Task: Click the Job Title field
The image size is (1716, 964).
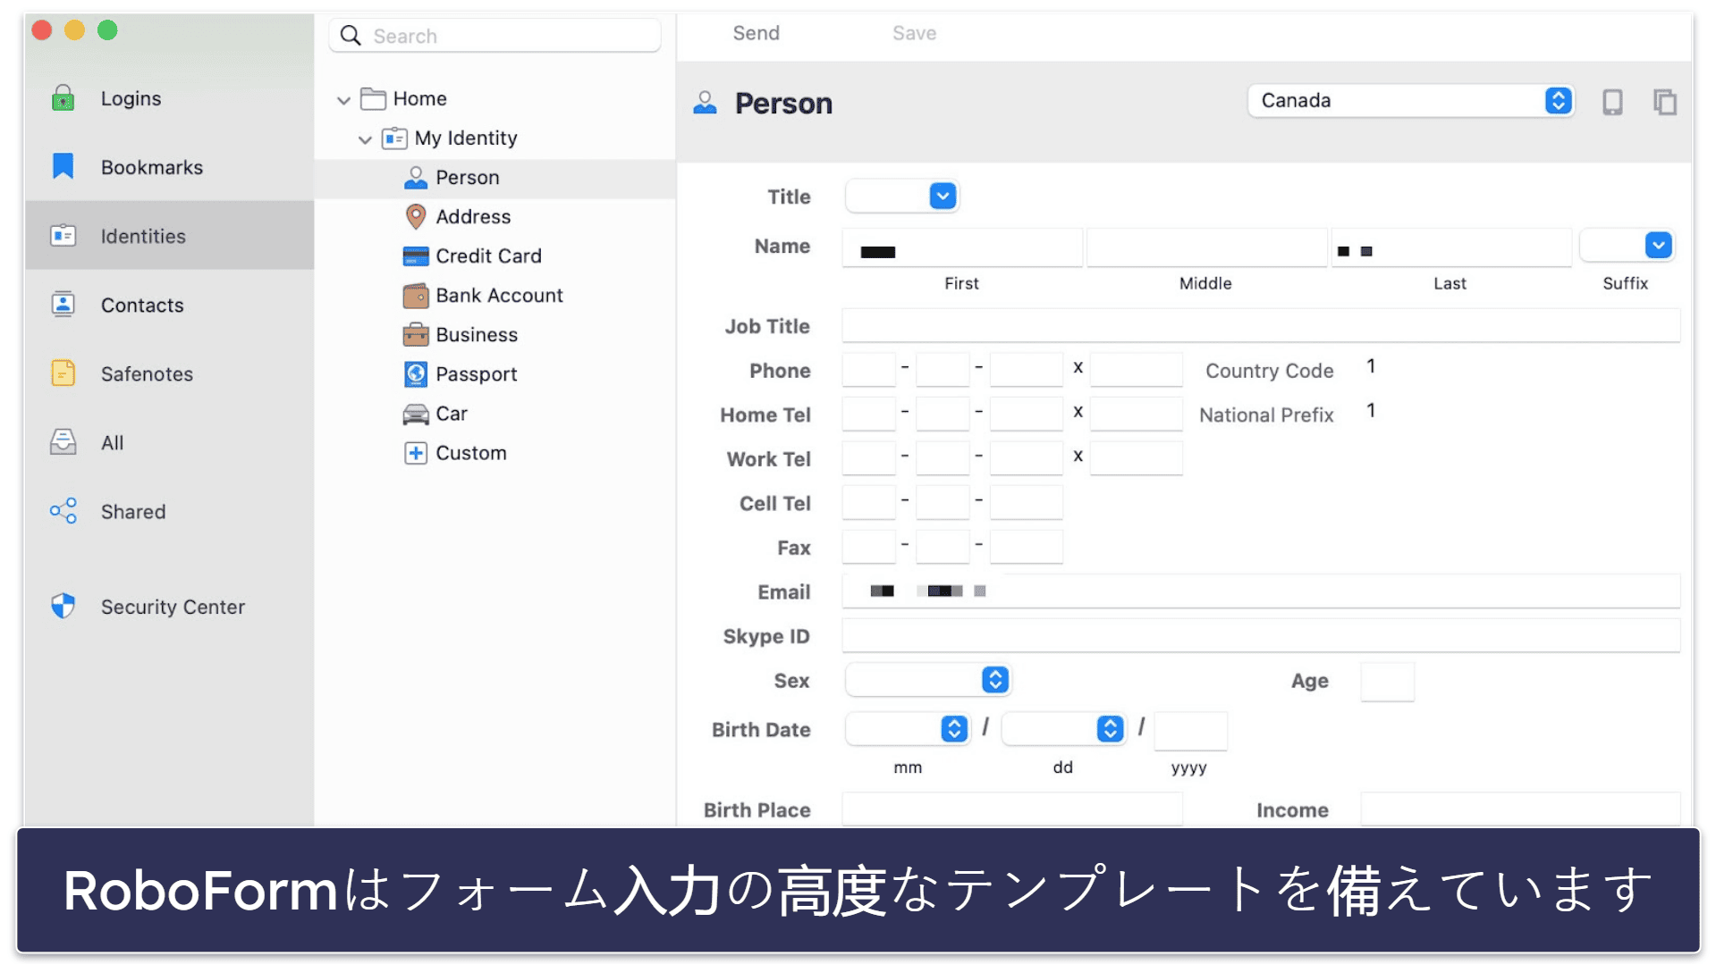Action: pos(1261,325)
